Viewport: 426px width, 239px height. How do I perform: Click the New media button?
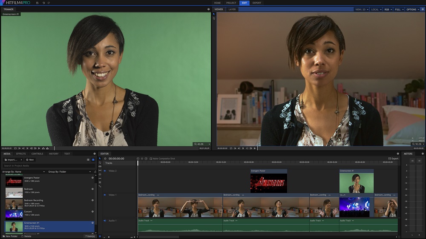click(30, 160)
